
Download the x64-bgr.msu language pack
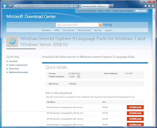135,113
